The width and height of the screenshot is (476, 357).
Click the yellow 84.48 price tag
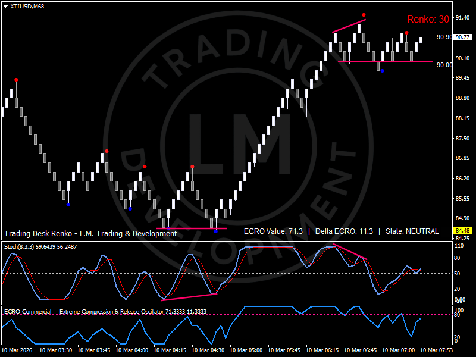(463, 231)
